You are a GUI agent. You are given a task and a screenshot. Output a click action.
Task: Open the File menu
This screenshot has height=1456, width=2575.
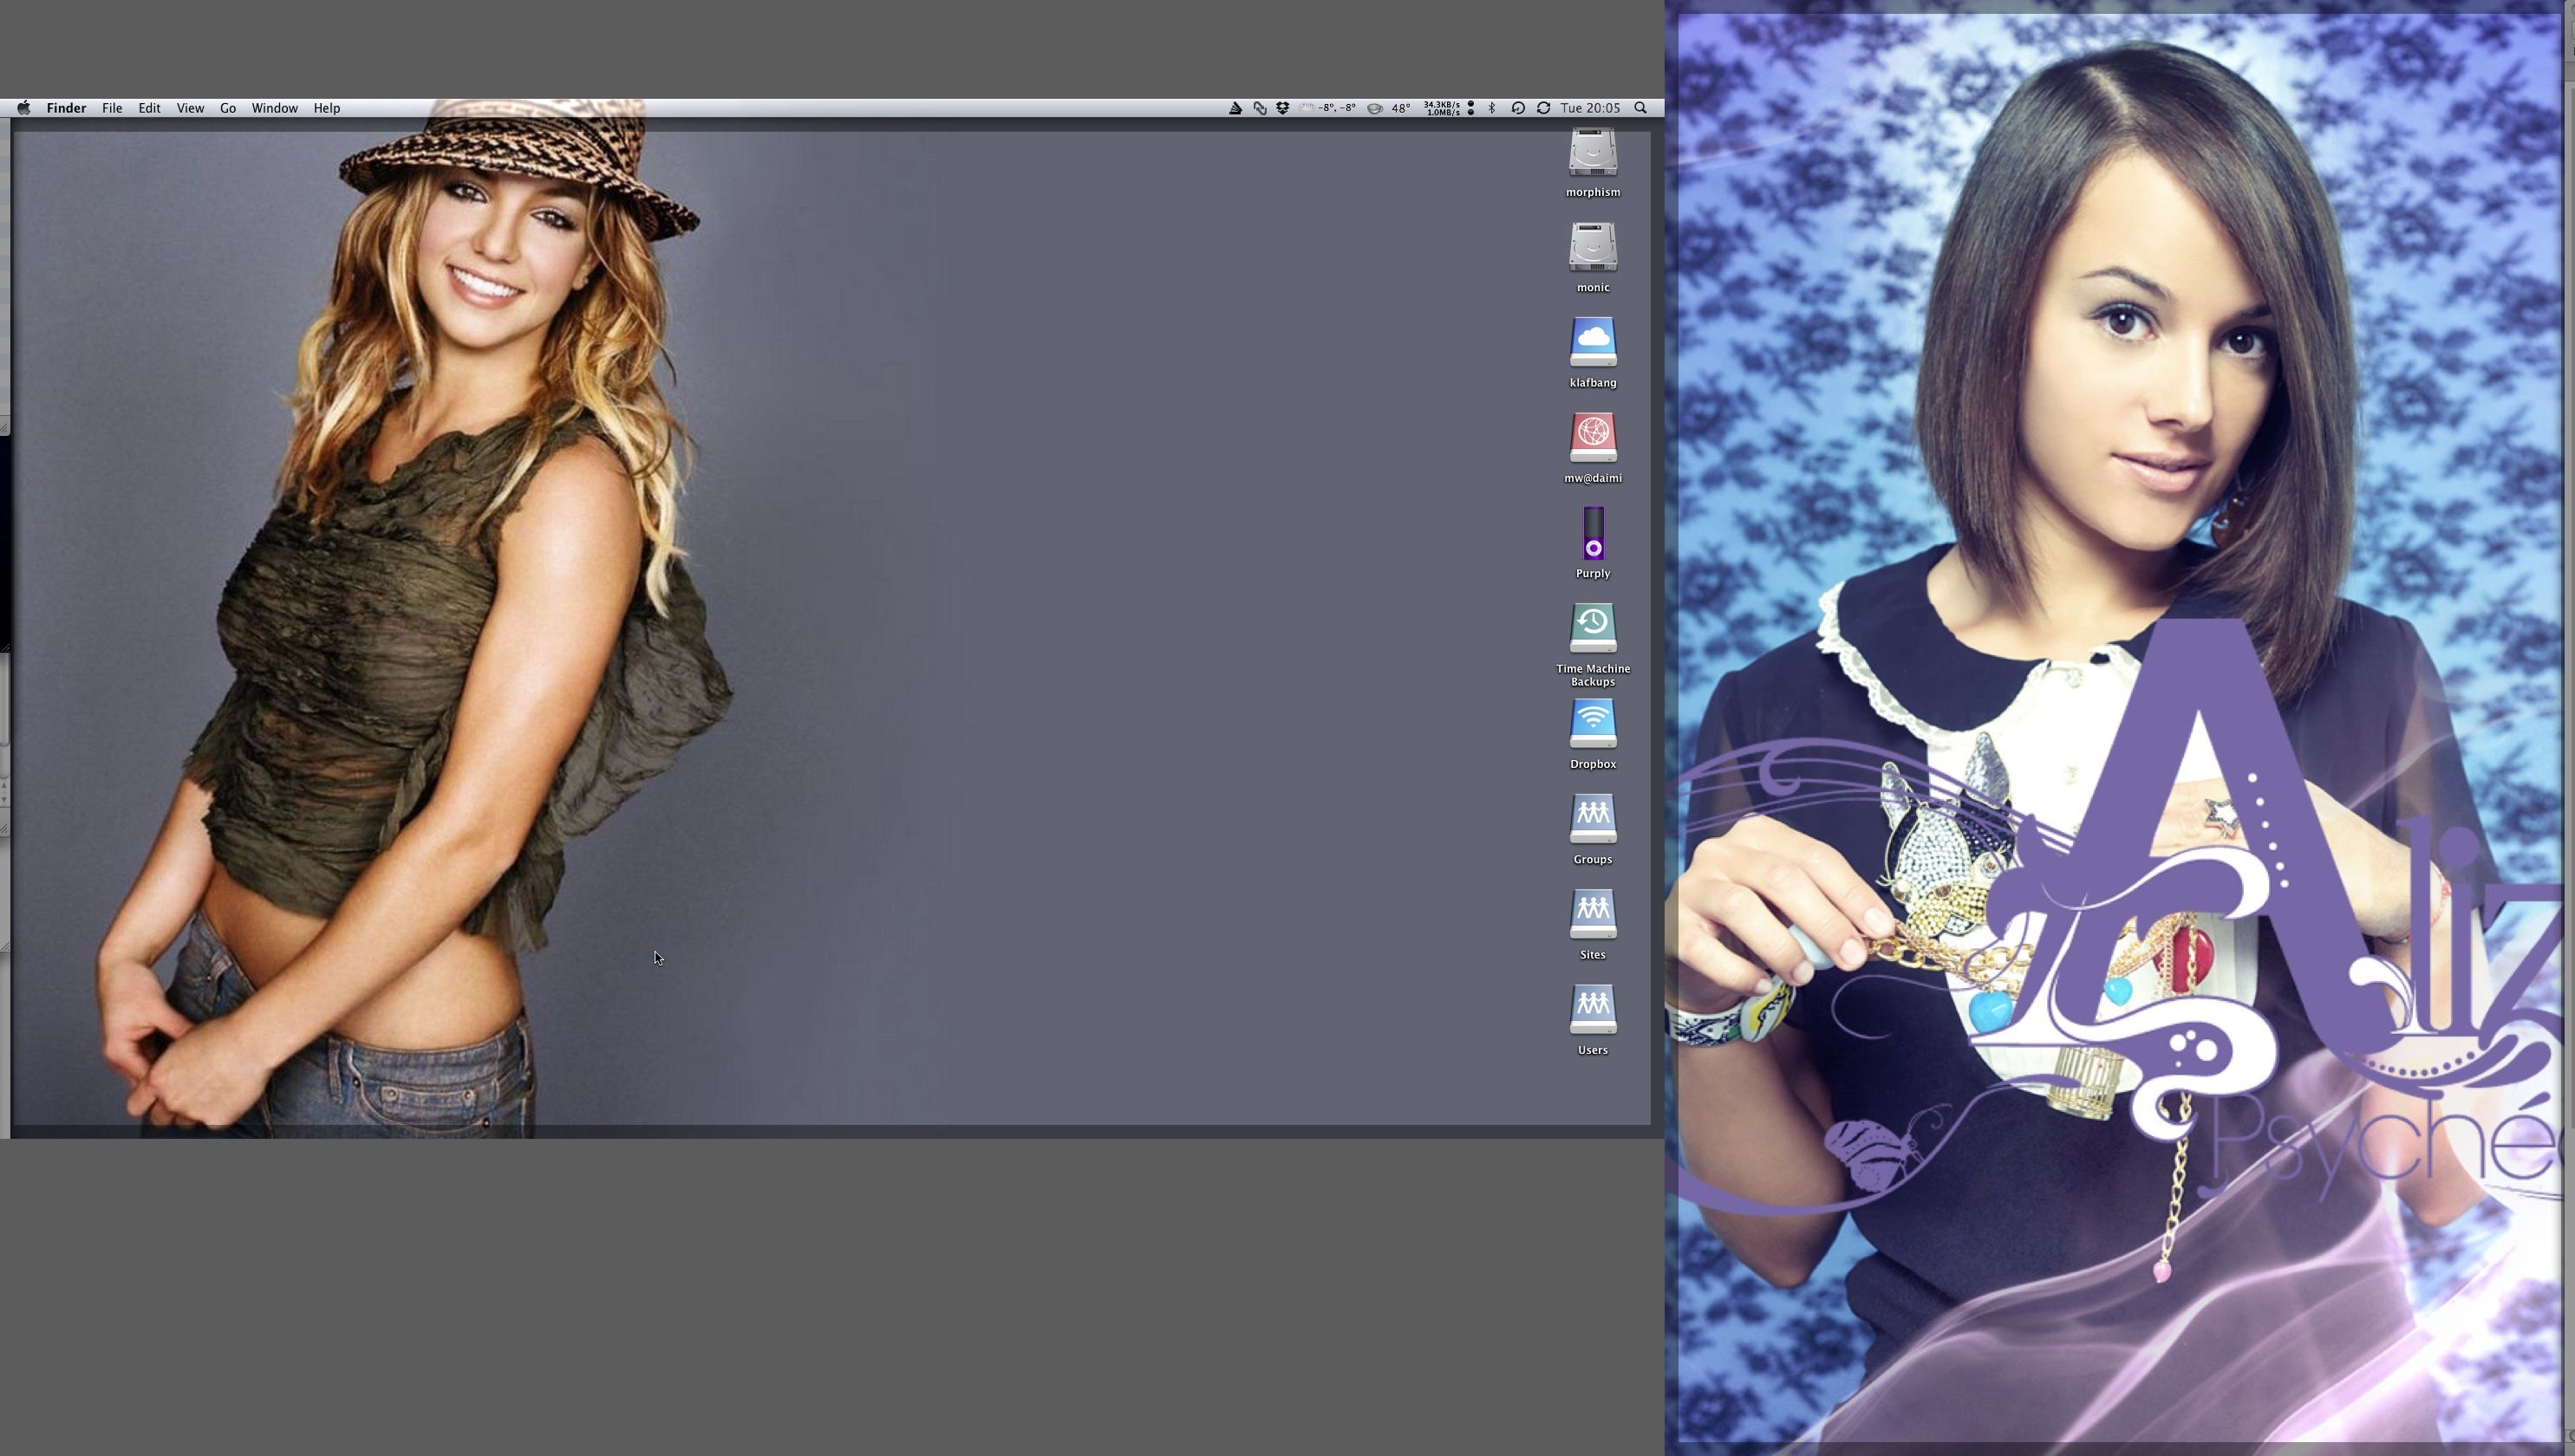[112, 108]
